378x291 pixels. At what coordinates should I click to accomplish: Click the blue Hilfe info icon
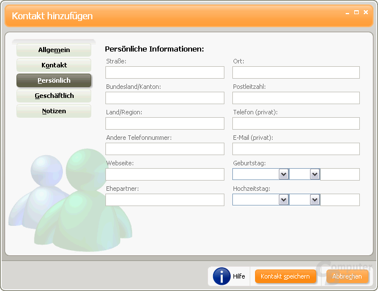[222, 276]
